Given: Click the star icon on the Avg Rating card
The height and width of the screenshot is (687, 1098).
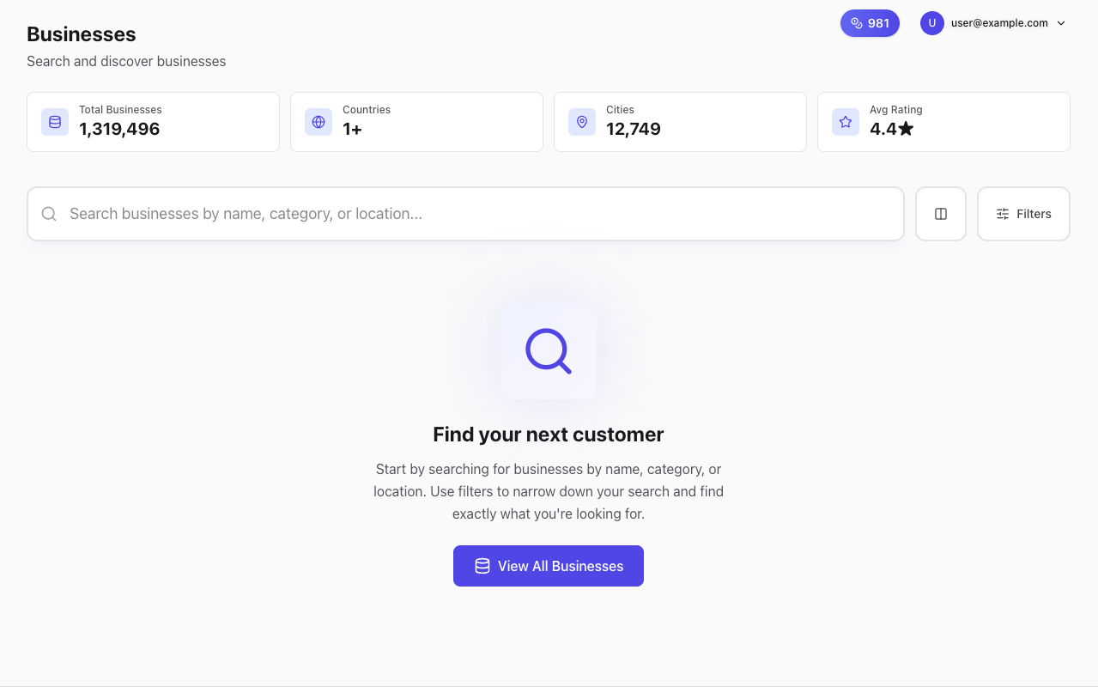Looking at the screenshot, I should (x=845, y=122).
